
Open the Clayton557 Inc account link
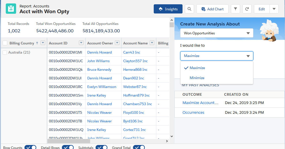point(135,61)
